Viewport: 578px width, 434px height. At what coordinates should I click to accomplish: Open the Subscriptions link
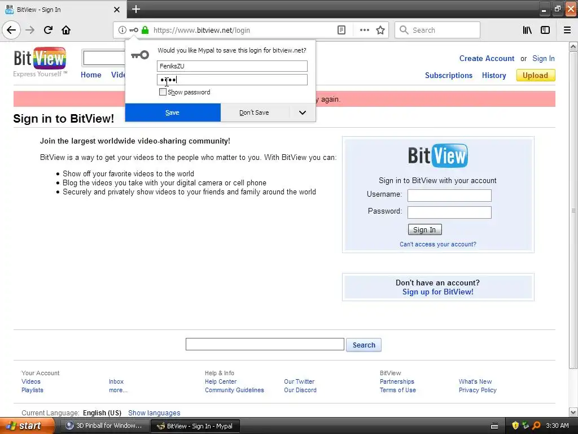click(449, 75)
